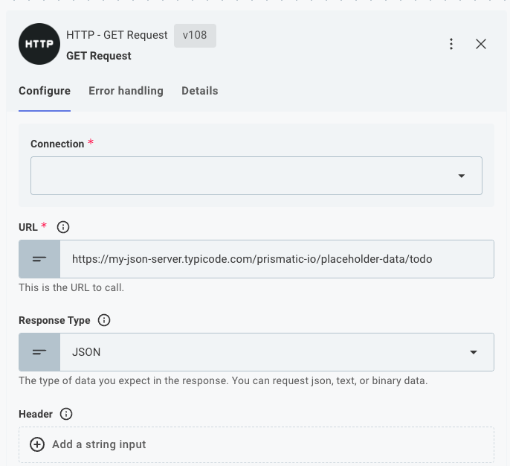The width and height of the screenshot is (510, 466).
Task: Switch to the Configure tab
Action: (x=45, y=91)
